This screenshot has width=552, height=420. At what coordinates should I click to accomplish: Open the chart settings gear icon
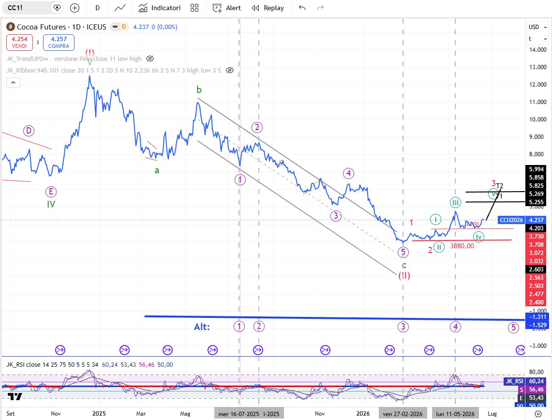[538, 414]
